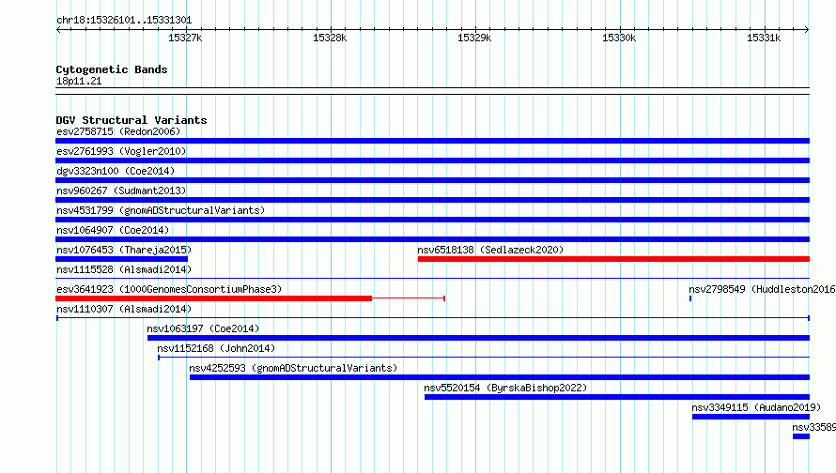Image resolution: width=836 pixels, height=473 pixels.
Task: Select the nsv960267 (Sudmant2013) blue bar
Action: point(432,200)
